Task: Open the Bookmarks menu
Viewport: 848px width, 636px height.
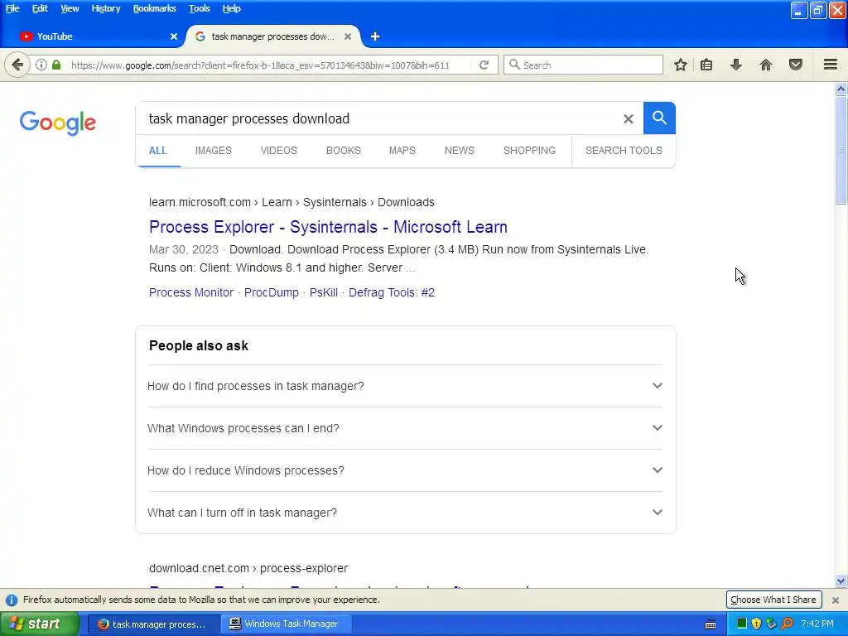Action: tap(154, 8)
